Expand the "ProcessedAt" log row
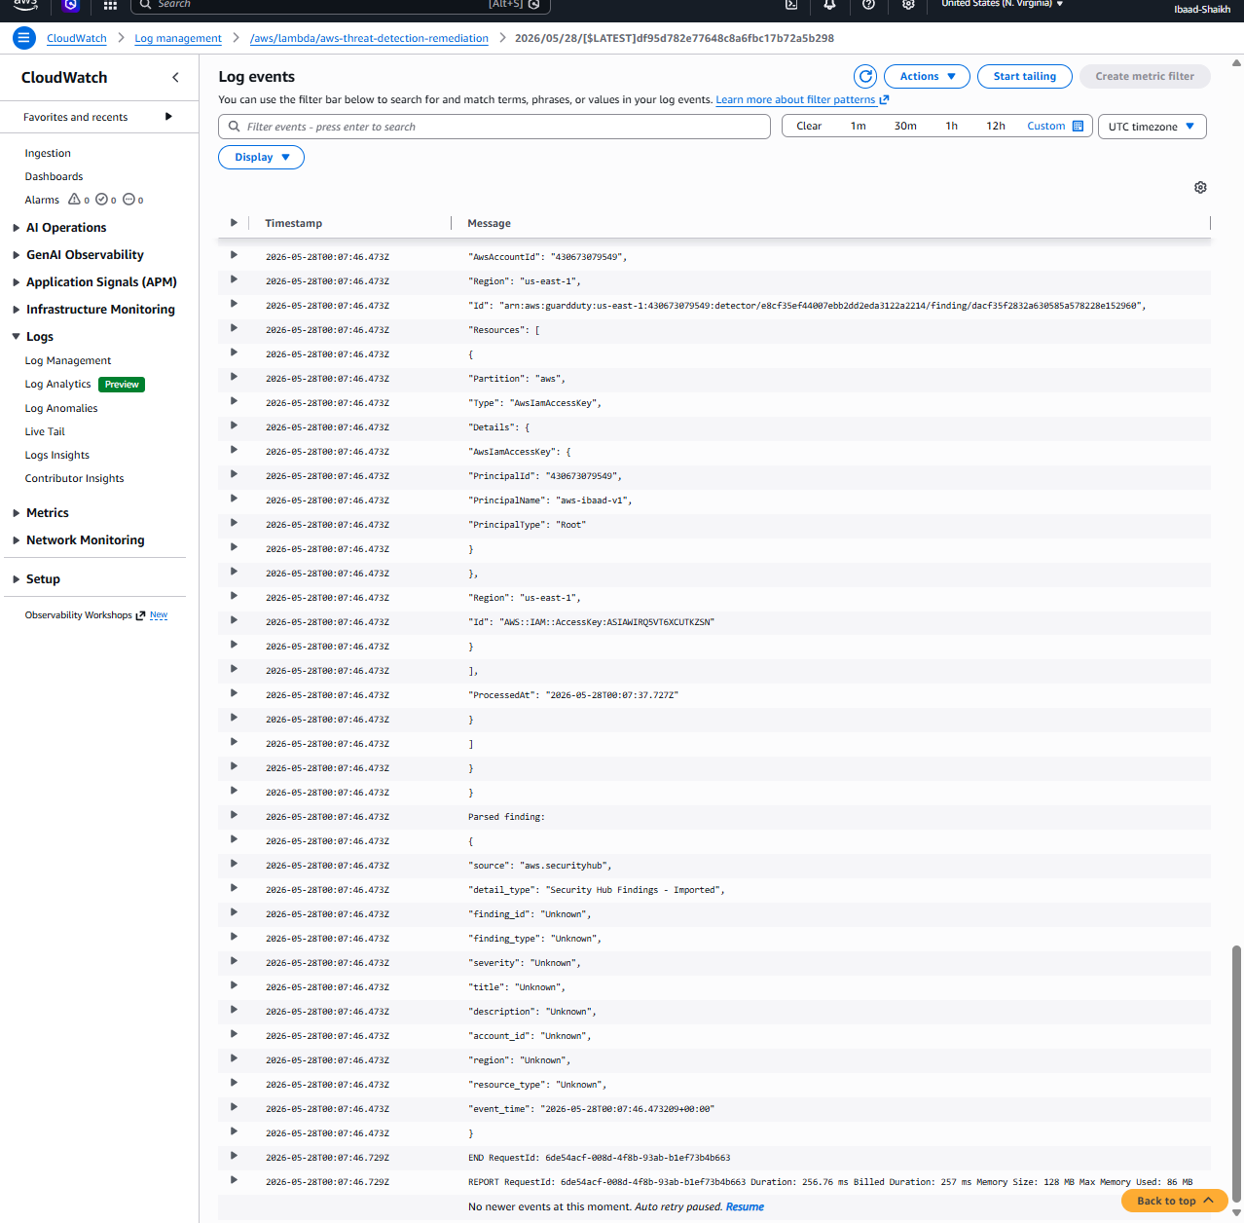The image size is (1244, 1223). coord(234,693)
